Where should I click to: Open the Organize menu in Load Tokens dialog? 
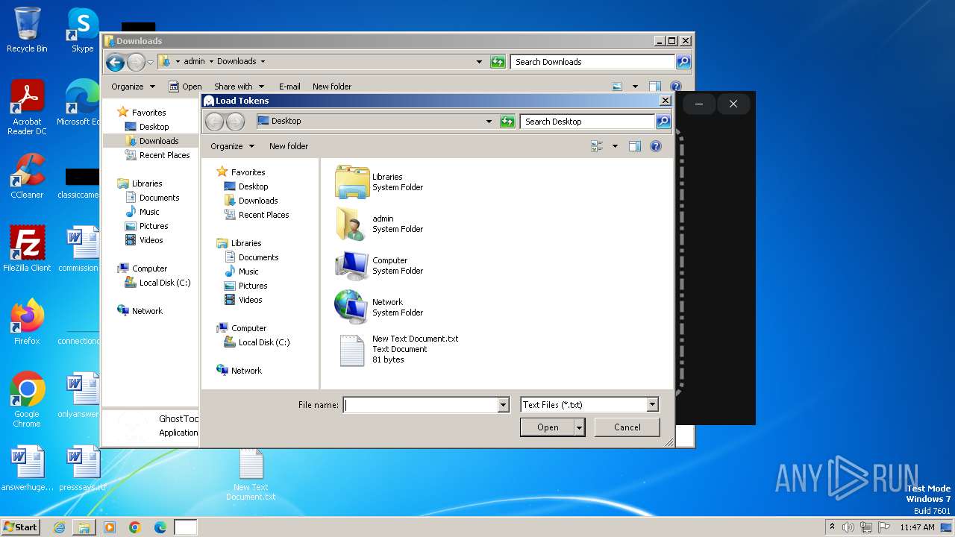pyautogui.click(x=232, y=146)
